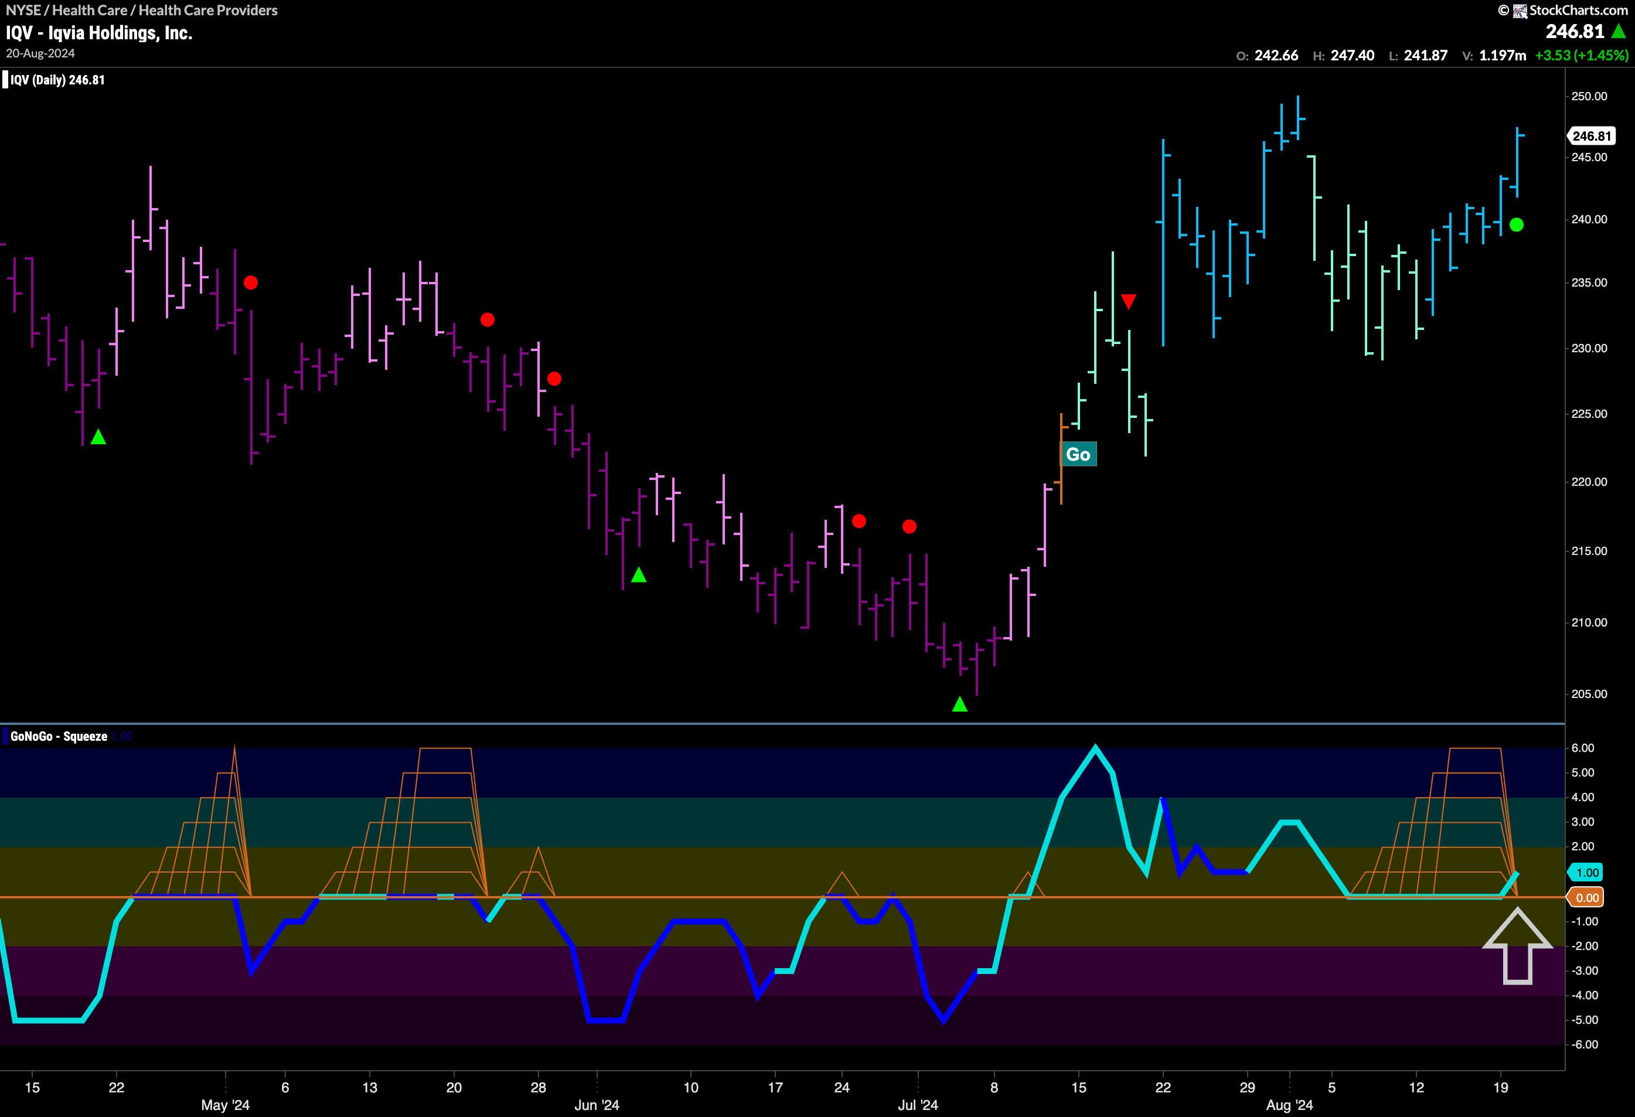The height and width of the screenshot is (1117, 1635).
Task: Click the IQV - Iqvia Holdings, Inc. title
Action: tap(99, 33)
